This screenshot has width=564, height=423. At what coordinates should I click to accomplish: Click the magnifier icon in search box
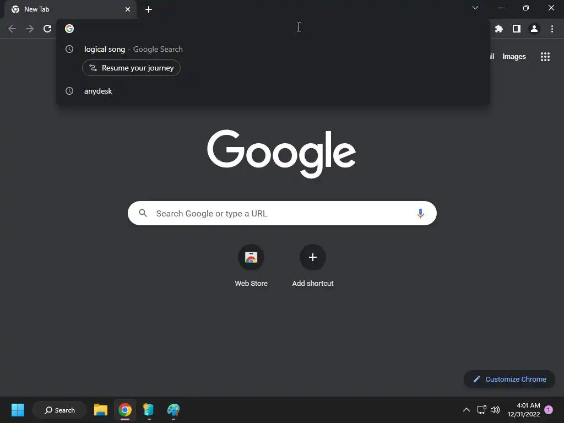pyautogui.click(x=143, y=213)
